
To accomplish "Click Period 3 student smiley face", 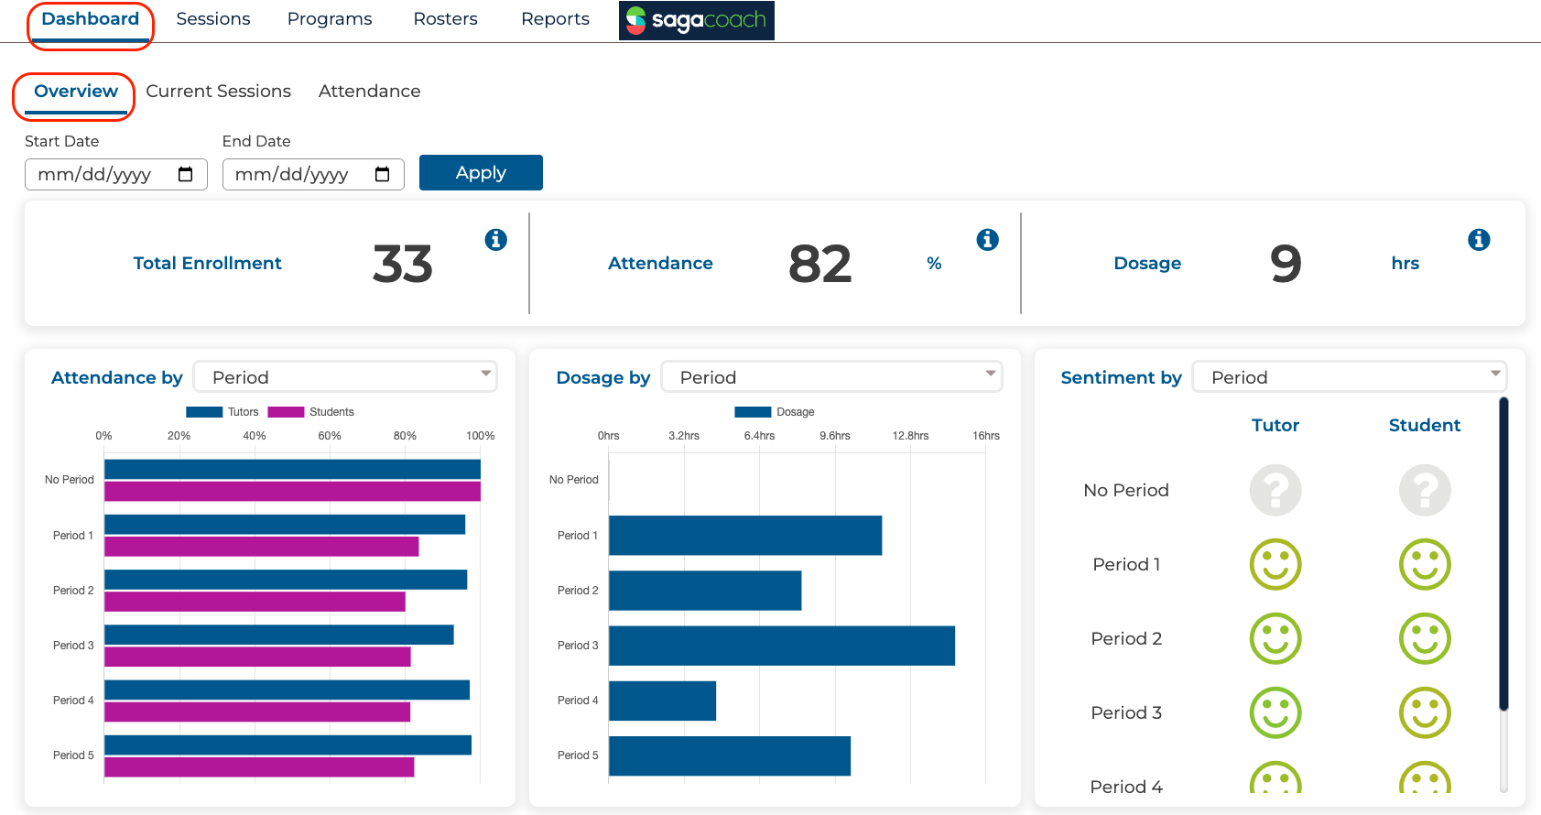I will (x=1425, y=712).
